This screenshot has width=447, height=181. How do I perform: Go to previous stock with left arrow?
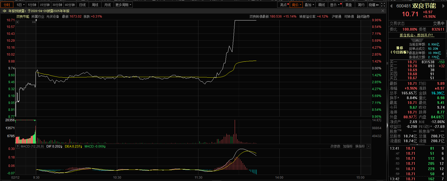pos(391,6)
